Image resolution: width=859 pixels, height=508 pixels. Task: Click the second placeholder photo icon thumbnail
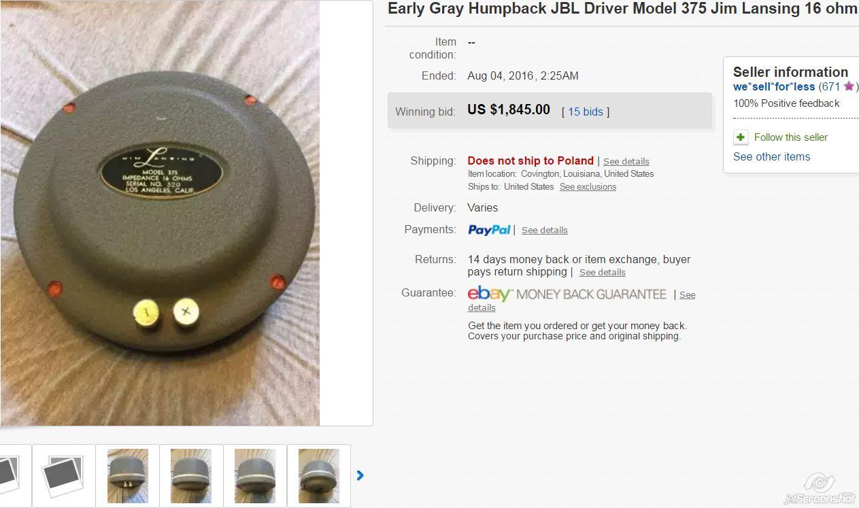[63, 476]
